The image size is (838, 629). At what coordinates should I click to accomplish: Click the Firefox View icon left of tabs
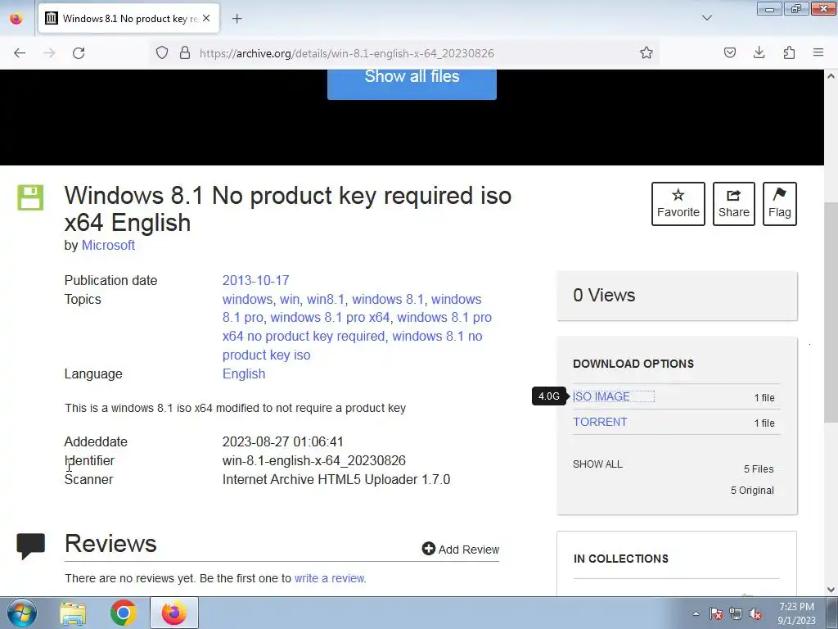16,18
